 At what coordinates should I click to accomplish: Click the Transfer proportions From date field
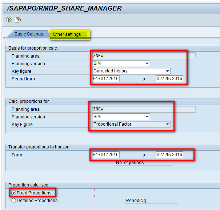tap(106, 155)
